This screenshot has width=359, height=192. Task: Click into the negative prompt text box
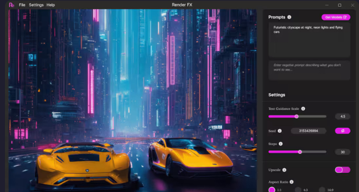[x=309, y=70]
